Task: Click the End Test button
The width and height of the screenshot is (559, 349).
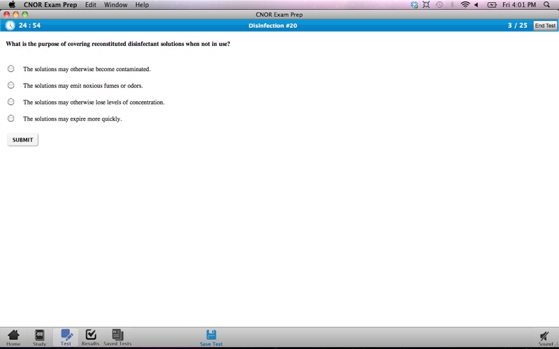Action: coord(545,26)
